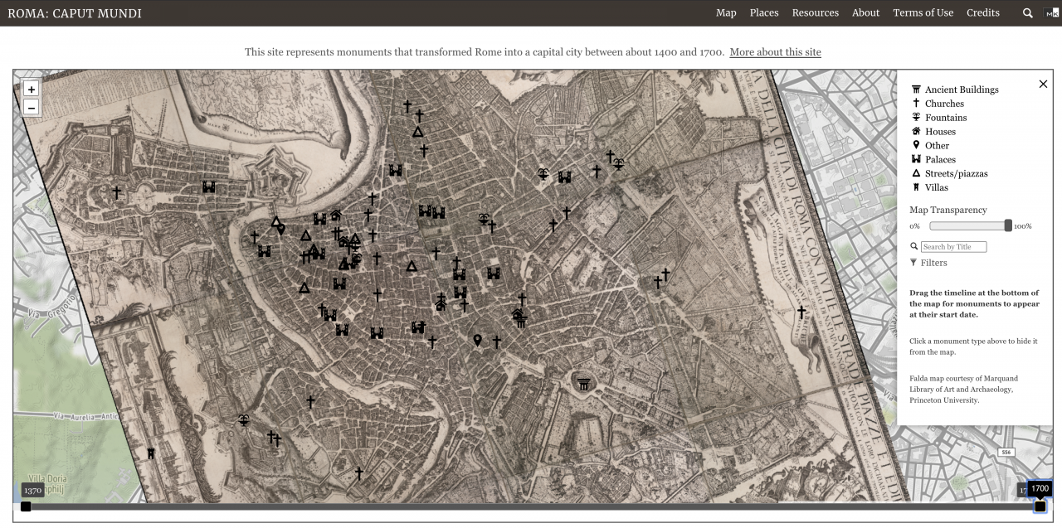Image resolution: width=1062 pixels, height=528 pixels.
Task: Select the villa marker near Villa Doria Pamphilj
Action: (x=151, y=453)
